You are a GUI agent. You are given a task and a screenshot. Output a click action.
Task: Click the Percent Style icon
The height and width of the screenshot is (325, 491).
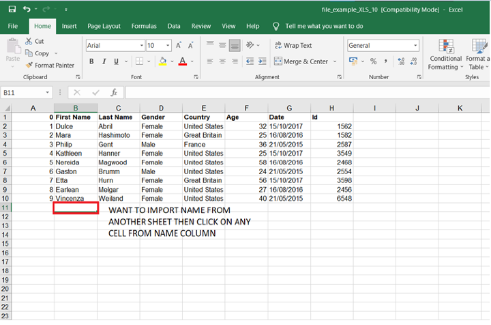coord(373,61)
